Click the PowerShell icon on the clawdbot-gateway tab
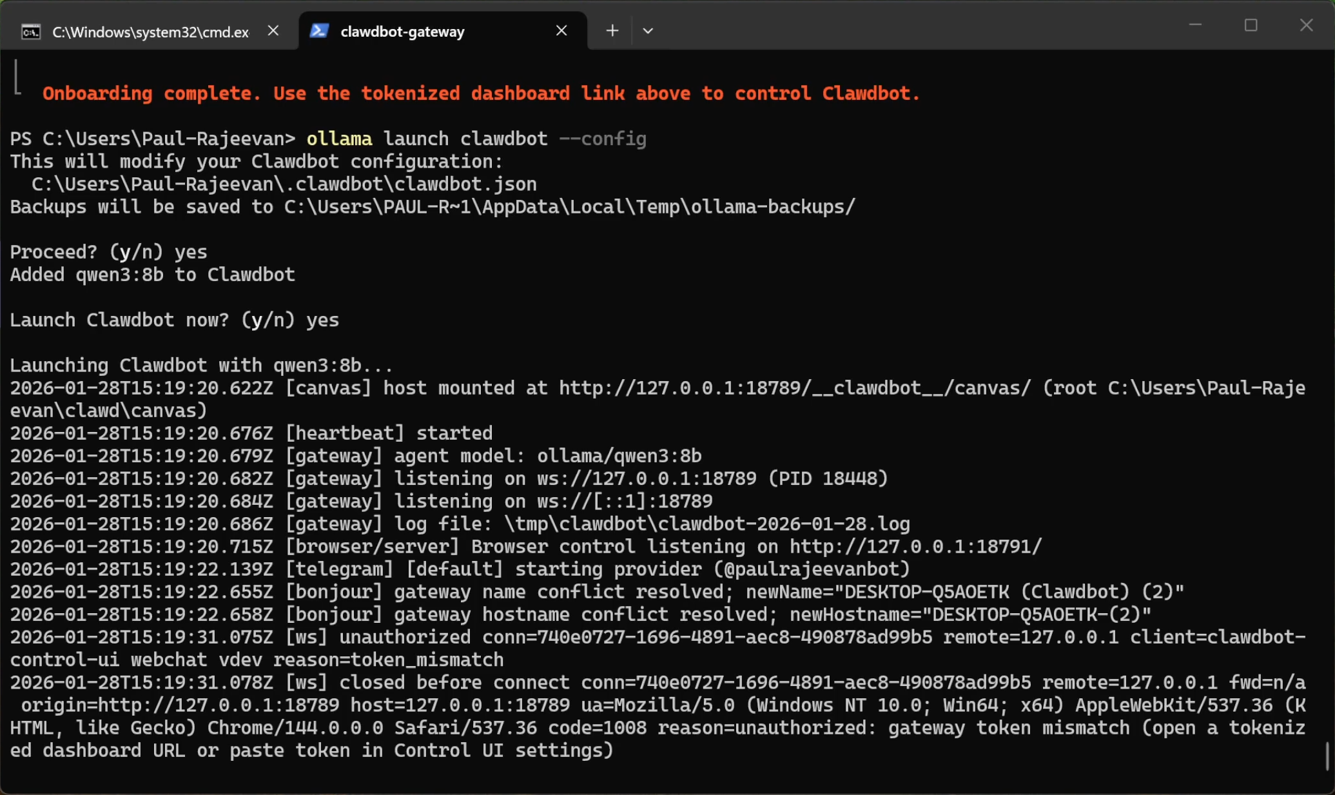Viewport: 1335px width, 795px height. [x=319, y=31]
